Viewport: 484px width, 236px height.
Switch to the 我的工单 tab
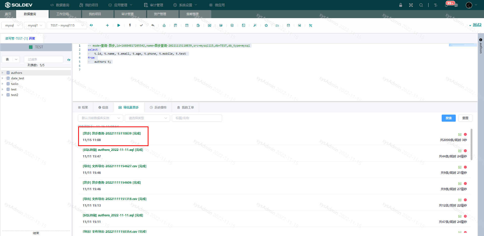tap(186, 108)
